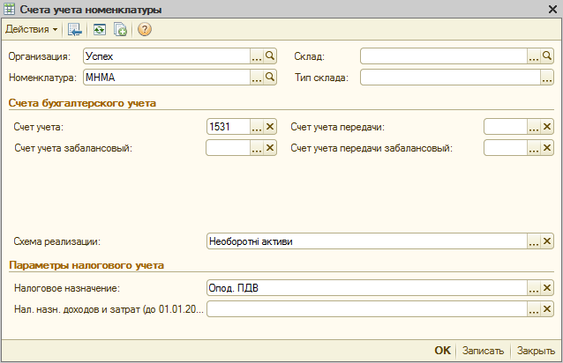Click the copy-record toolbar icon with green plus

(x=120, y=30)
